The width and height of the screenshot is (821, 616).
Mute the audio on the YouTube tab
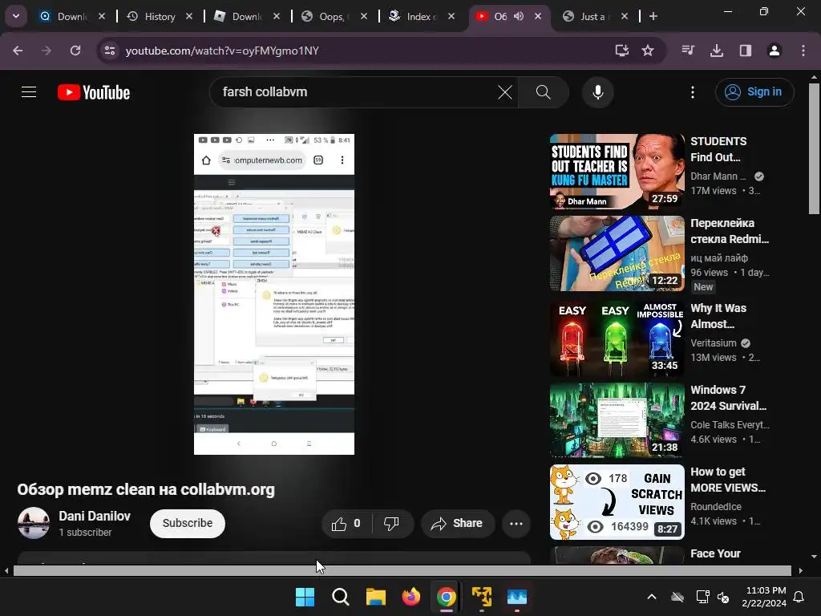519,16
